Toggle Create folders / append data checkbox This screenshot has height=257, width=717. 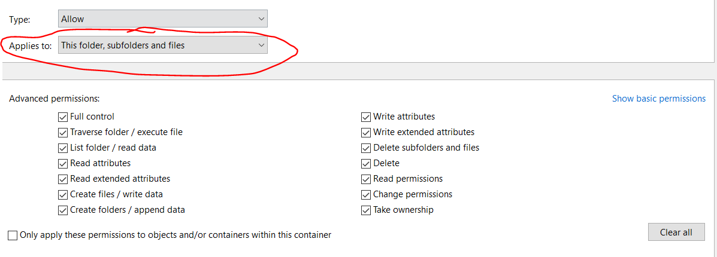tap(63, 210)
